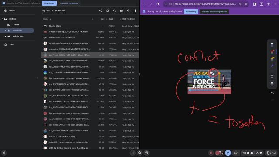The width and height of the screenshot is (279, 157).
Task: Reload the browser page
Action: (157, 4)
